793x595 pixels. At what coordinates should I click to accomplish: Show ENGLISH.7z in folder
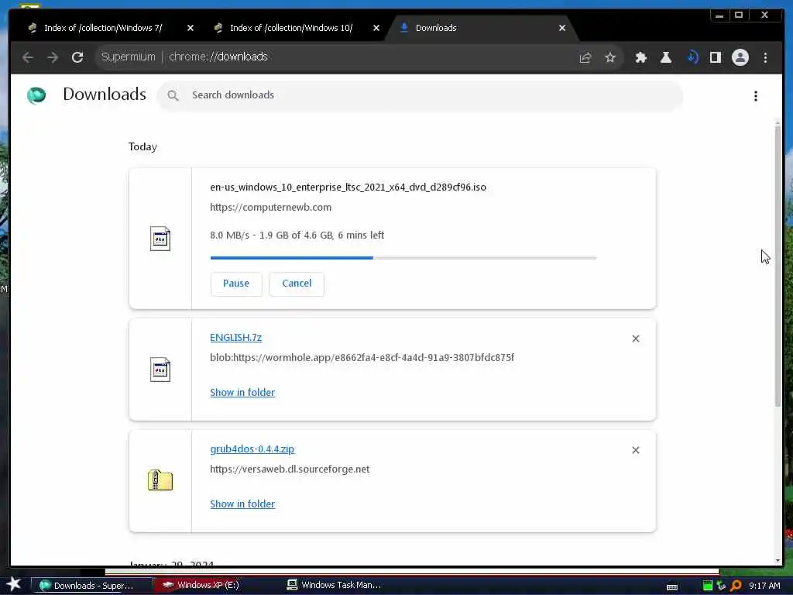(x=242, y=393)
